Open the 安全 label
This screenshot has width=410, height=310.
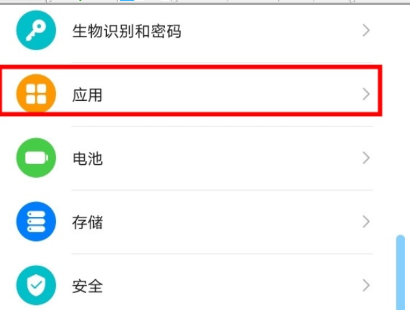click(87, 285)
